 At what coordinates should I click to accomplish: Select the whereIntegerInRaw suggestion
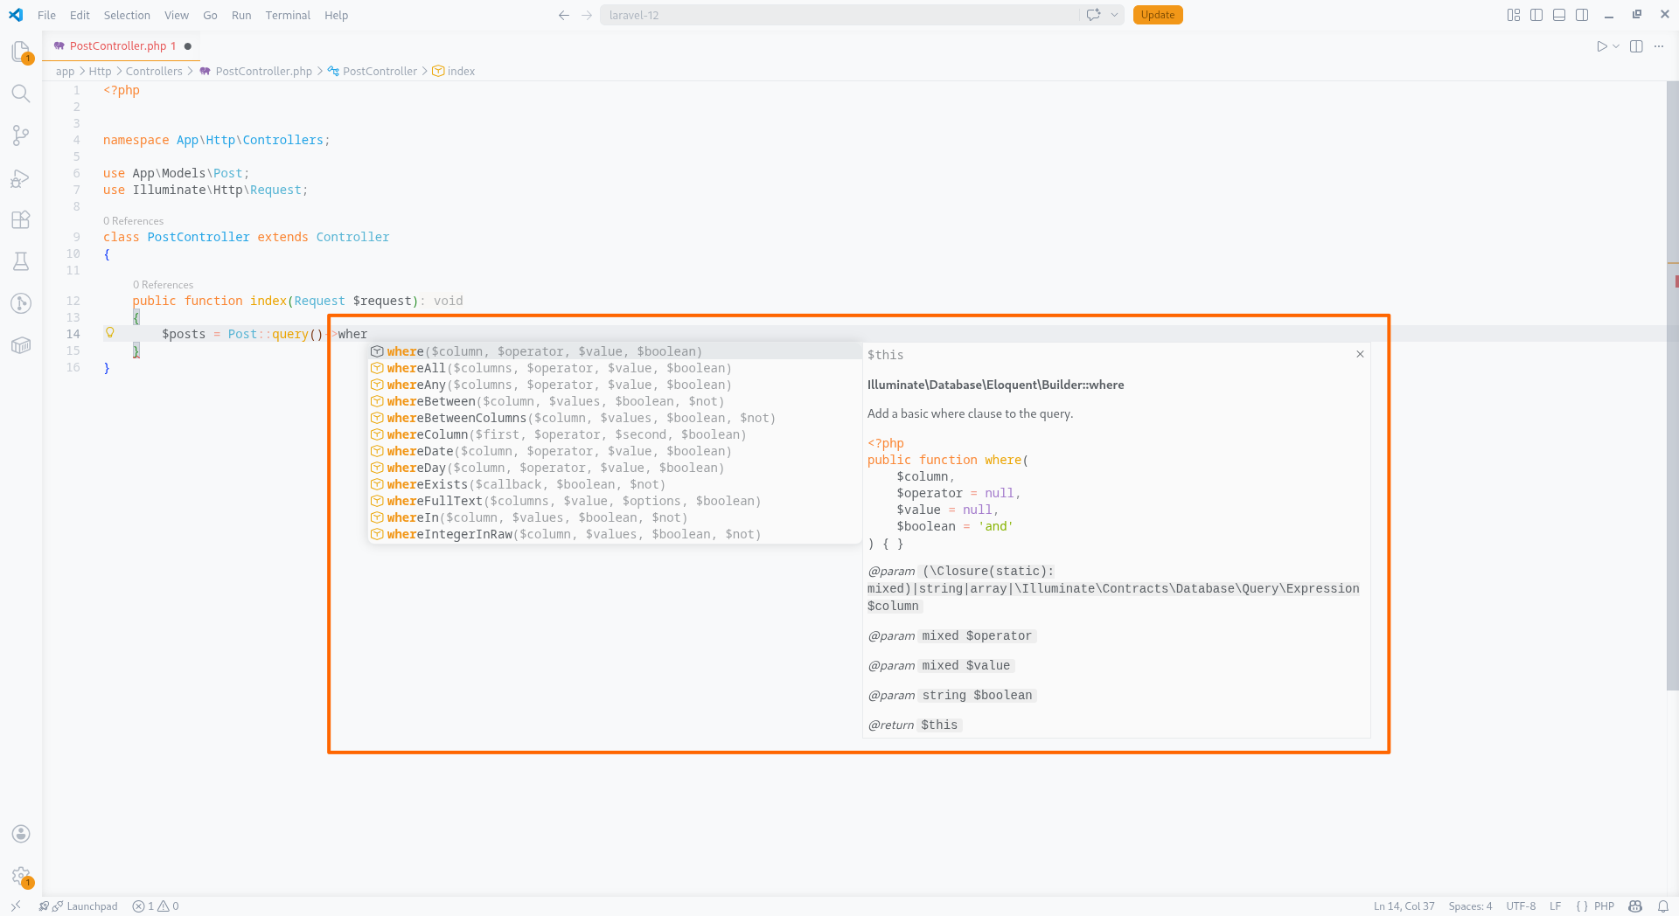pyautogui.click(x=614, y=534)
